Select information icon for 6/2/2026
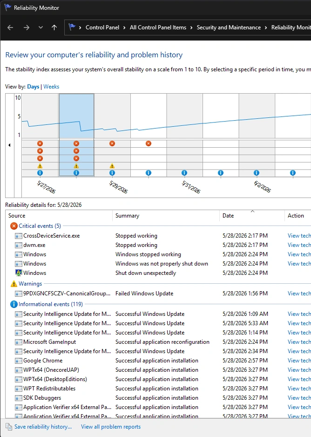Viewport: 311px width, 437px height. [x=257, y=173]
